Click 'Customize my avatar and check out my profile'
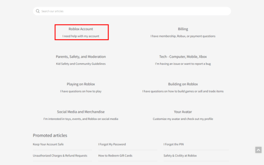Image resolution: width=264 pixels, height=165 pixels. point(183,119)
